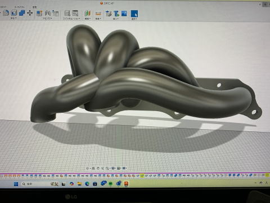Select the Joint tool icon
This screenshot has height=203, width=270.
click(x=48, y=13)
